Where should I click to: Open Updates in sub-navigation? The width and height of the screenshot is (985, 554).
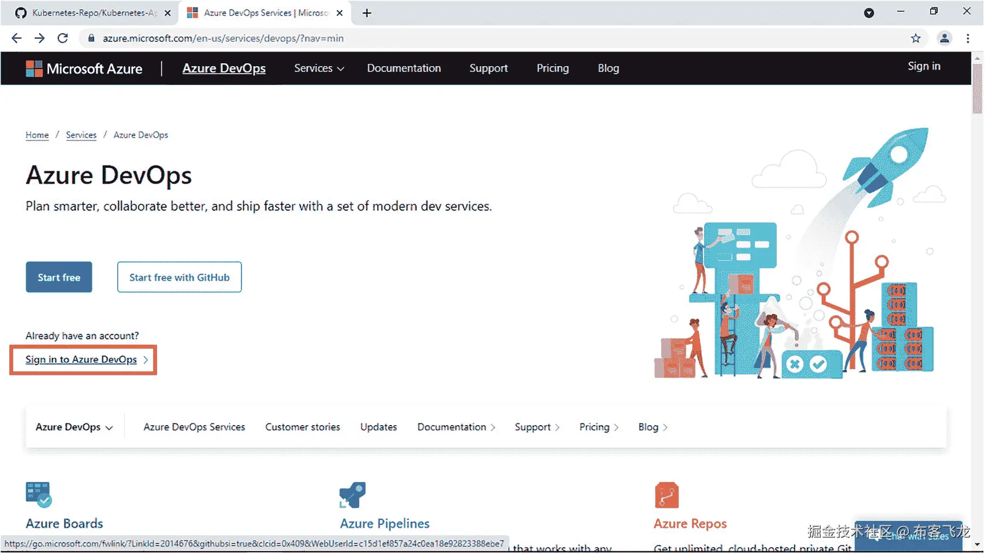[x=379, y=427]
